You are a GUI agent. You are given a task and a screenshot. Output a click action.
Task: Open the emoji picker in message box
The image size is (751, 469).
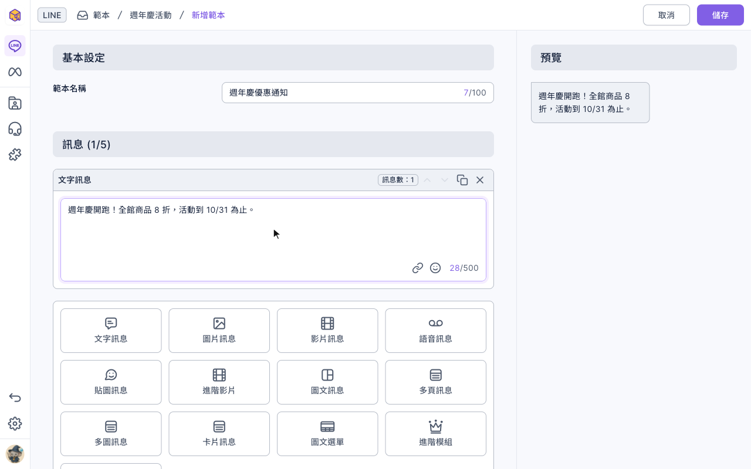[435, 268]
